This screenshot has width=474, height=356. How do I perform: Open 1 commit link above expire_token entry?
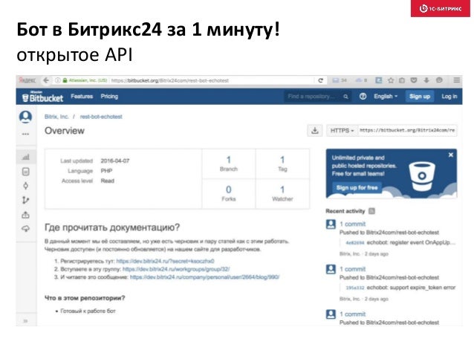point(352,269)
